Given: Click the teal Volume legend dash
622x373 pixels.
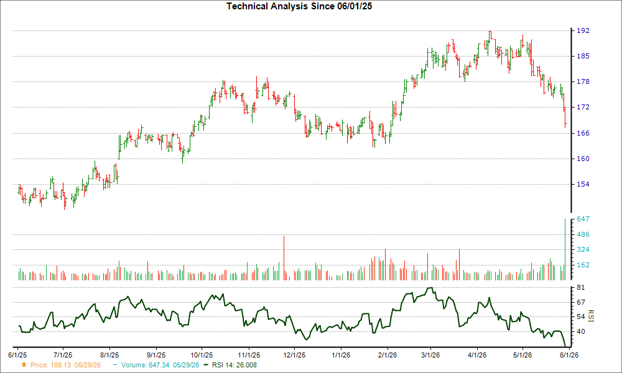Looking at the screenshot, I should pyautogui.click(x=115, y=365).
